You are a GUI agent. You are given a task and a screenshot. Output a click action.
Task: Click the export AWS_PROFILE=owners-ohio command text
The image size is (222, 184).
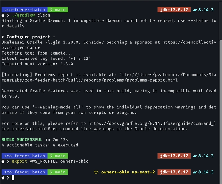(x=50, y=161)
